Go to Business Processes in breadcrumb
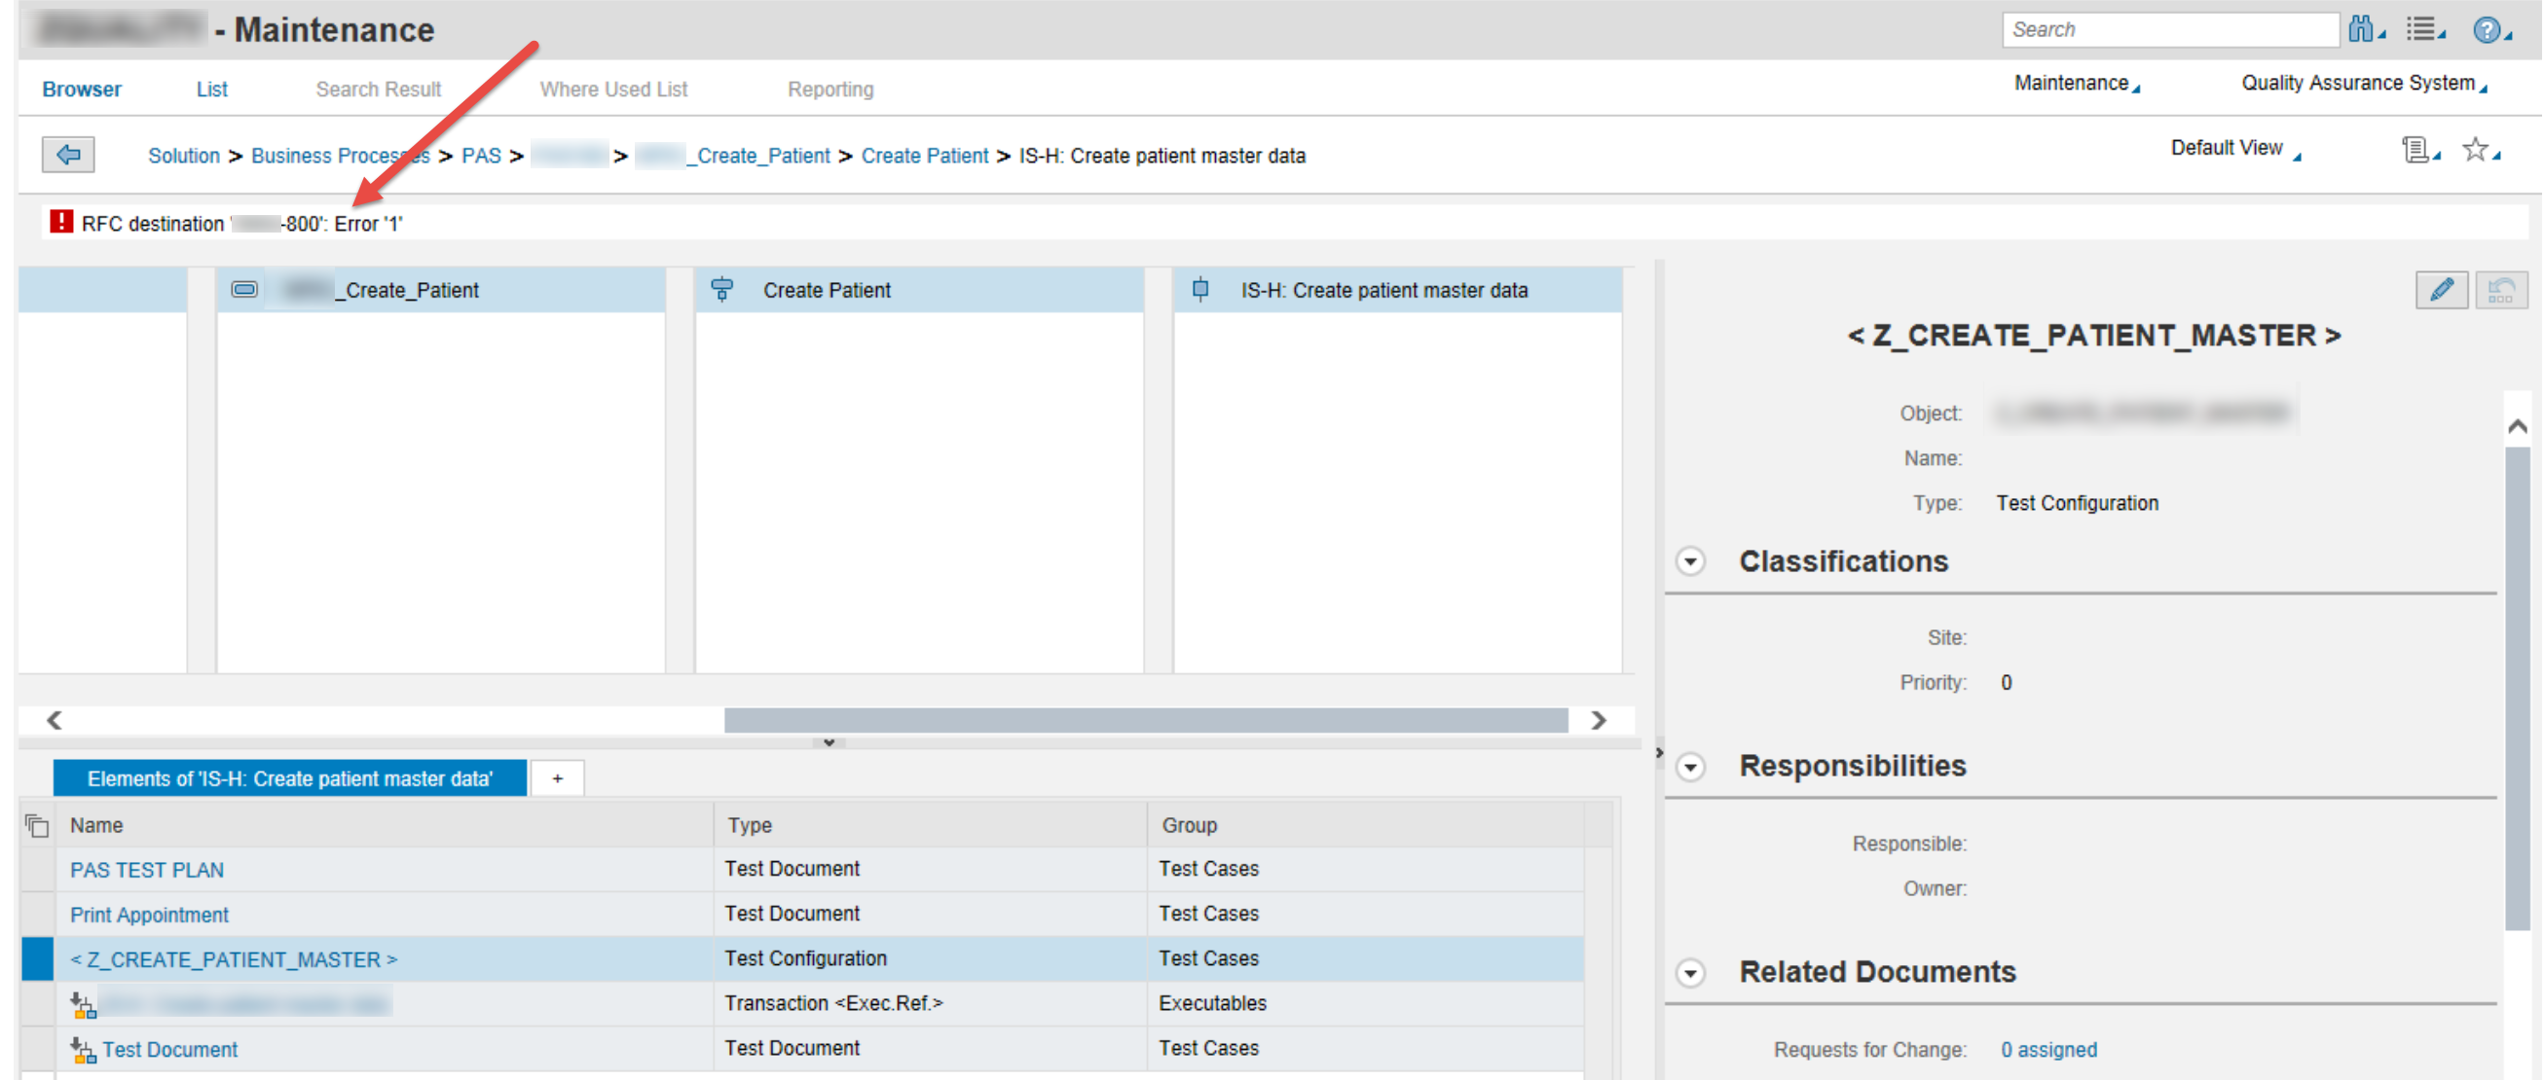2545x1080 pixels. (341, 155)
